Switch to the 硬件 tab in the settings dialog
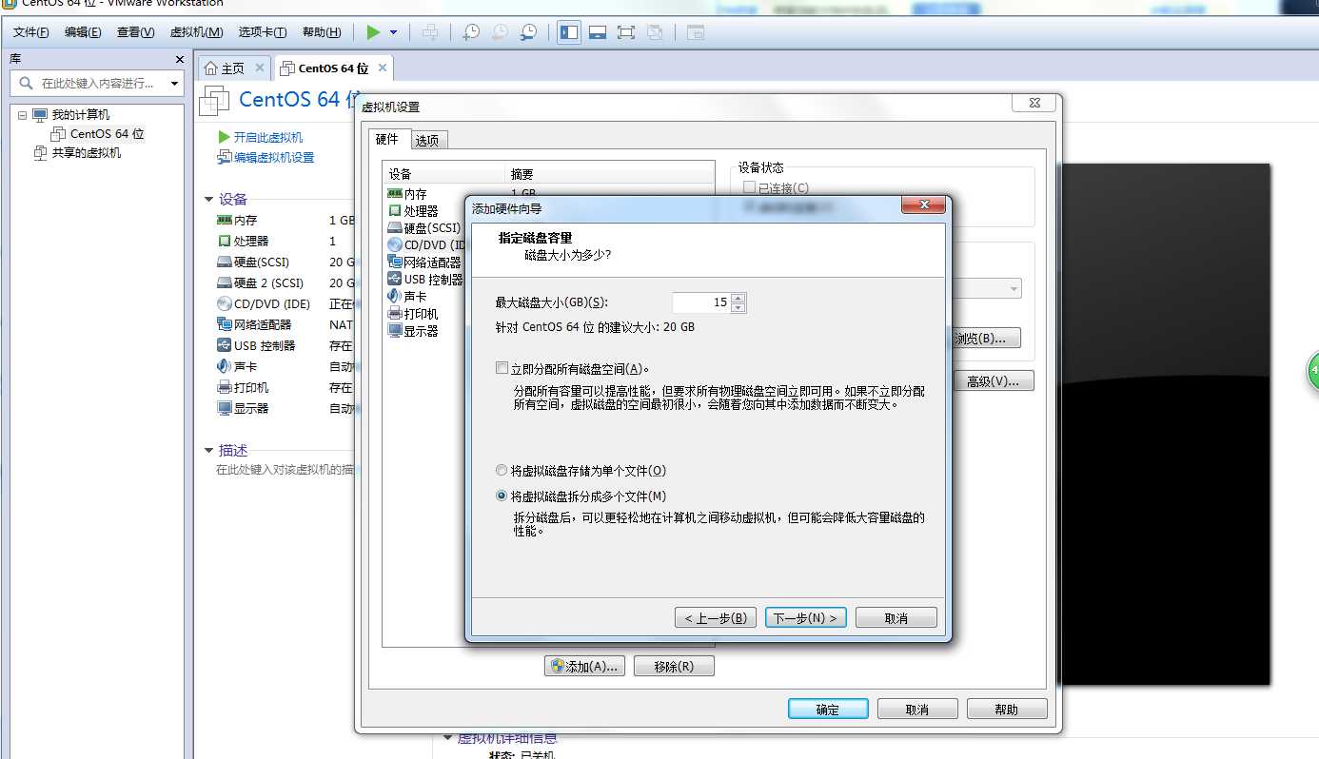Image resolution: width=1319 pixels, height=759 pixels. 388,139
